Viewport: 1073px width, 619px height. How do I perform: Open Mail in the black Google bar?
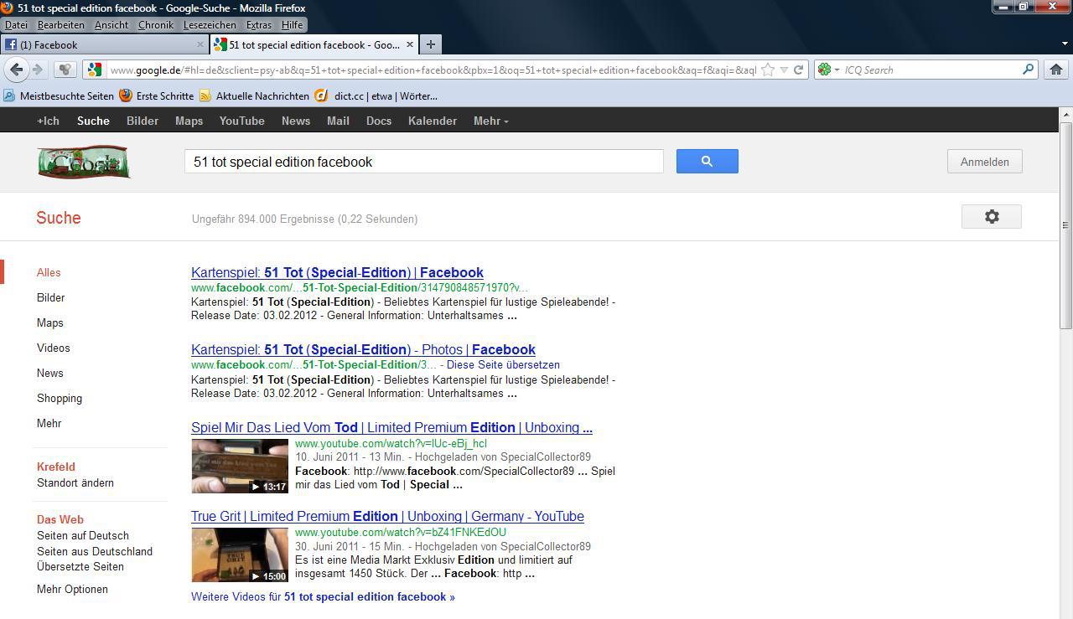(x=338, y=121)
